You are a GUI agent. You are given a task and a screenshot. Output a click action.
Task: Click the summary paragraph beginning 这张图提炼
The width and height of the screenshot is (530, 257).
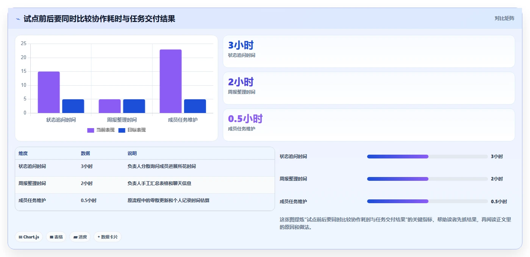click(x=395, y=224)
